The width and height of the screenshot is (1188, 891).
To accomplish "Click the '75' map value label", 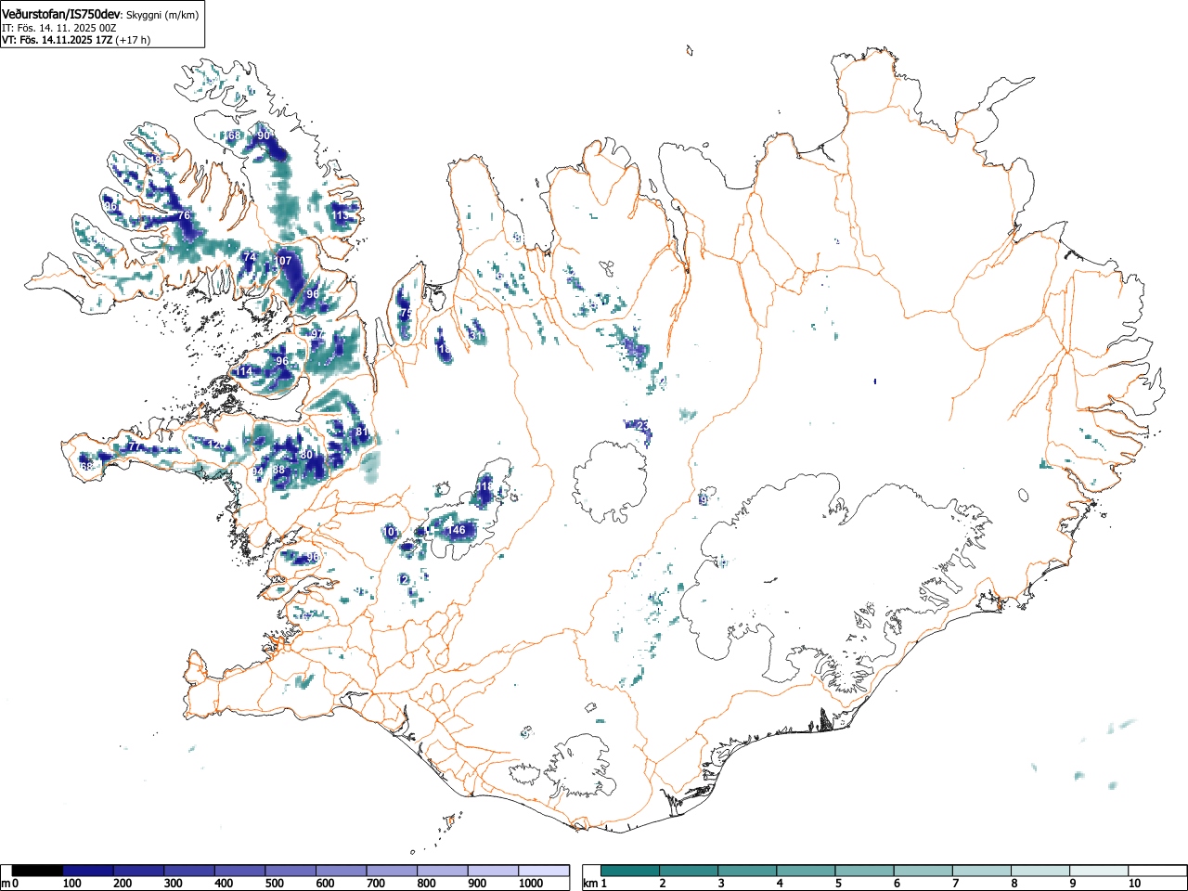I will 406,315.
